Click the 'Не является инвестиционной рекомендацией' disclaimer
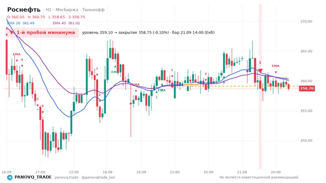The width and height of the screenshot is (326, 183). point(259,177)
